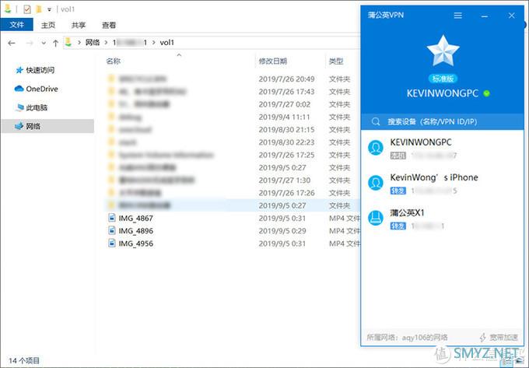Image resolution: width=529 pixels, height=368 pixels.
Task: Switch to the 主页 ribbon tab
Action: pyautogui.click(x=48, y=25)
